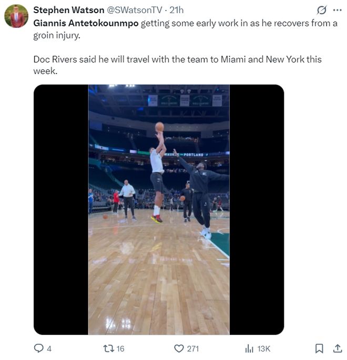Viewport: 347px width, 360px height.
Task: Like the tweet with the heart icon
Action: (x=179, y=348)
